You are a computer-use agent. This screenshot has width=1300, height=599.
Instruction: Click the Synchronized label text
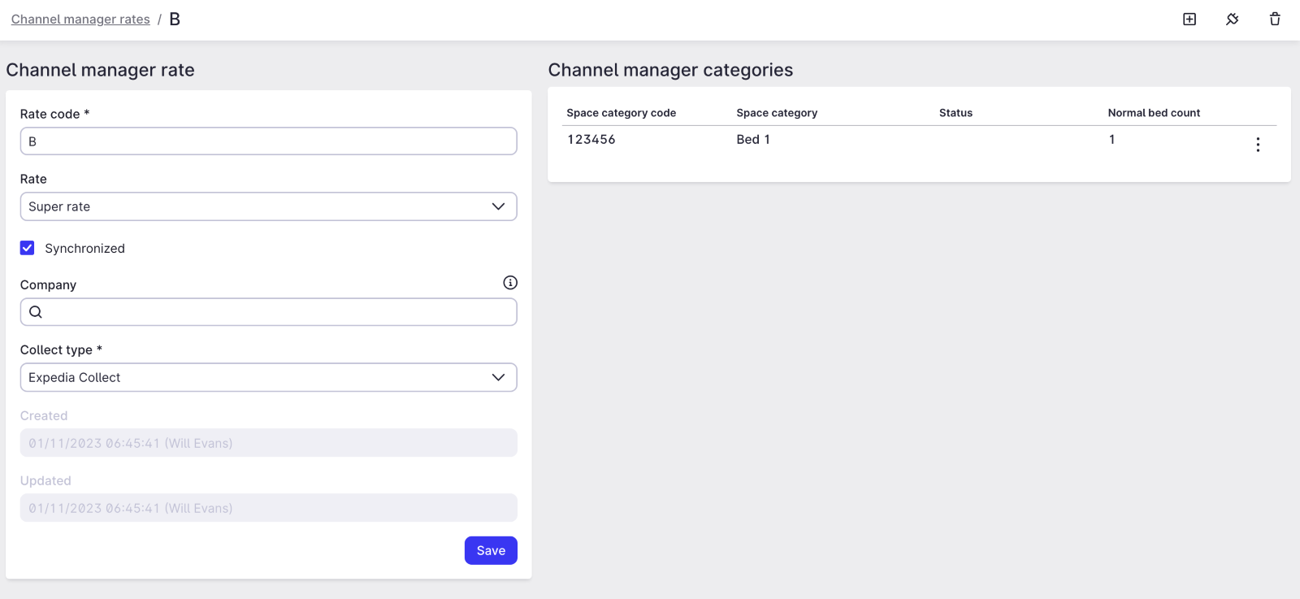(x=84, y=249)
